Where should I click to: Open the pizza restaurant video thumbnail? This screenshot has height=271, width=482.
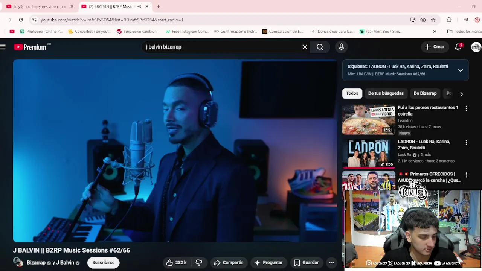(x=369, y=120)
